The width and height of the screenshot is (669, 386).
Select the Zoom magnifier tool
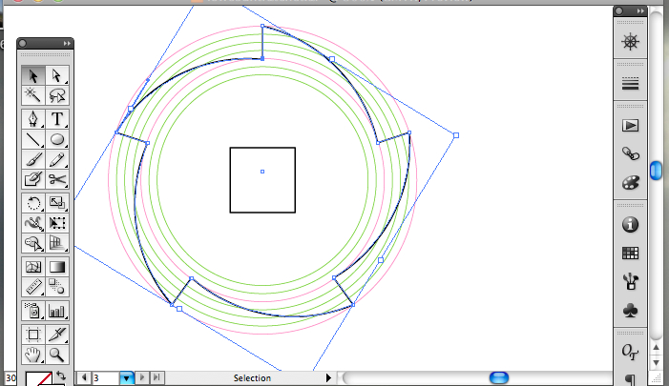[56, 354]
